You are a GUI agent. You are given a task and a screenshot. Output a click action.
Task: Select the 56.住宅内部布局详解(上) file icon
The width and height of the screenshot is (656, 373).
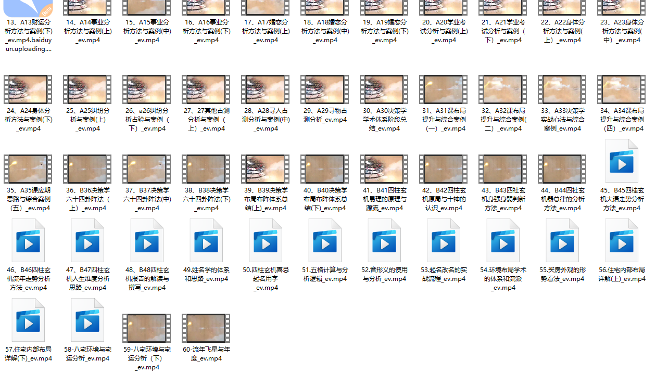click(x=622, y=240)
